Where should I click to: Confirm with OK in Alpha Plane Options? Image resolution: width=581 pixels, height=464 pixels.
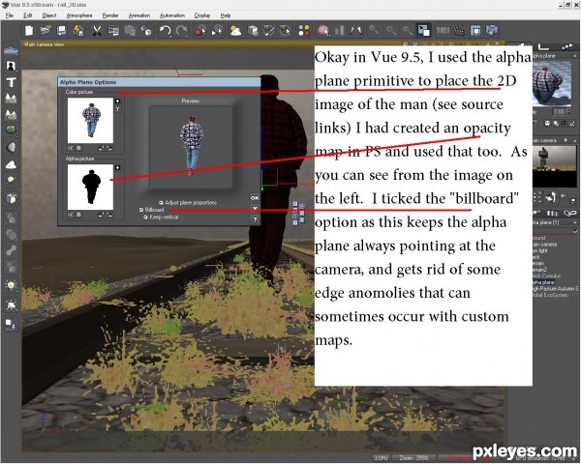pos(255,198)
